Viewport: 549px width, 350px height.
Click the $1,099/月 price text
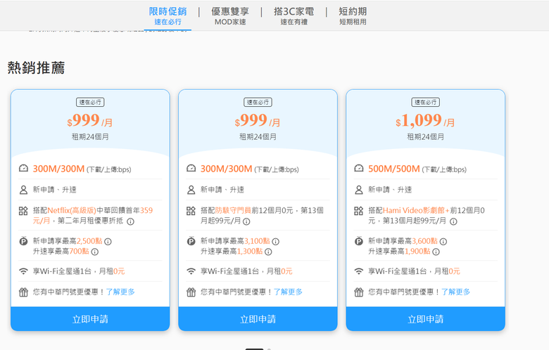click(x=425, y=121)
